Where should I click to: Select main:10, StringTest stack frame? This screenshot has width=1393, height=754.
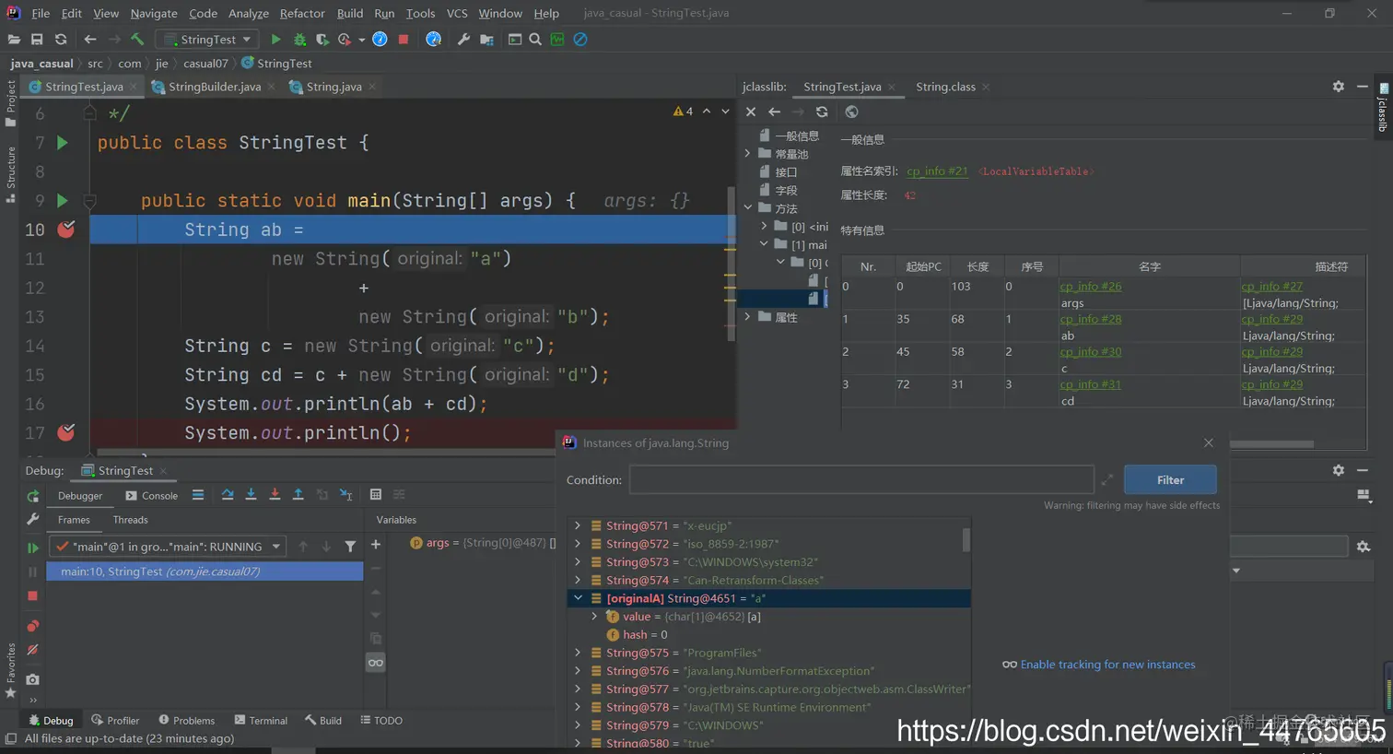(205, 571)
